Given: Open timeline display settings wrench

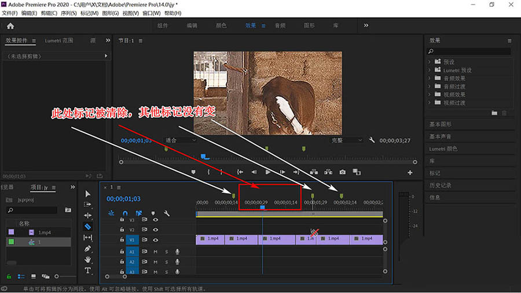Looking at the screenshot, I should 167,213.
